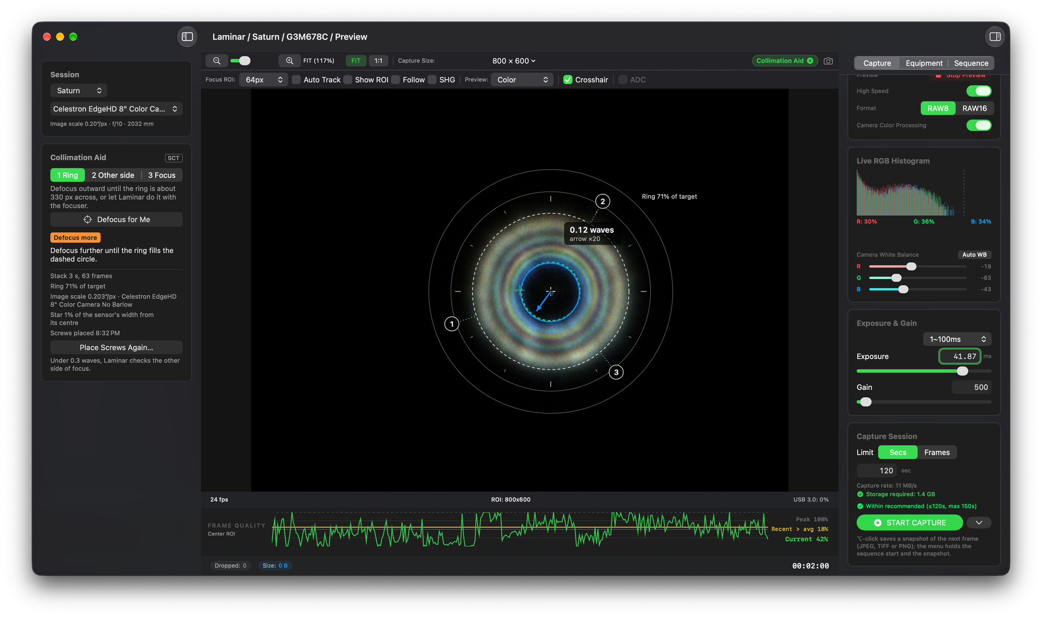Select screw marker 1 on the ring
The width and height of the screenshot is (1042, 618).
coord(452,324)
